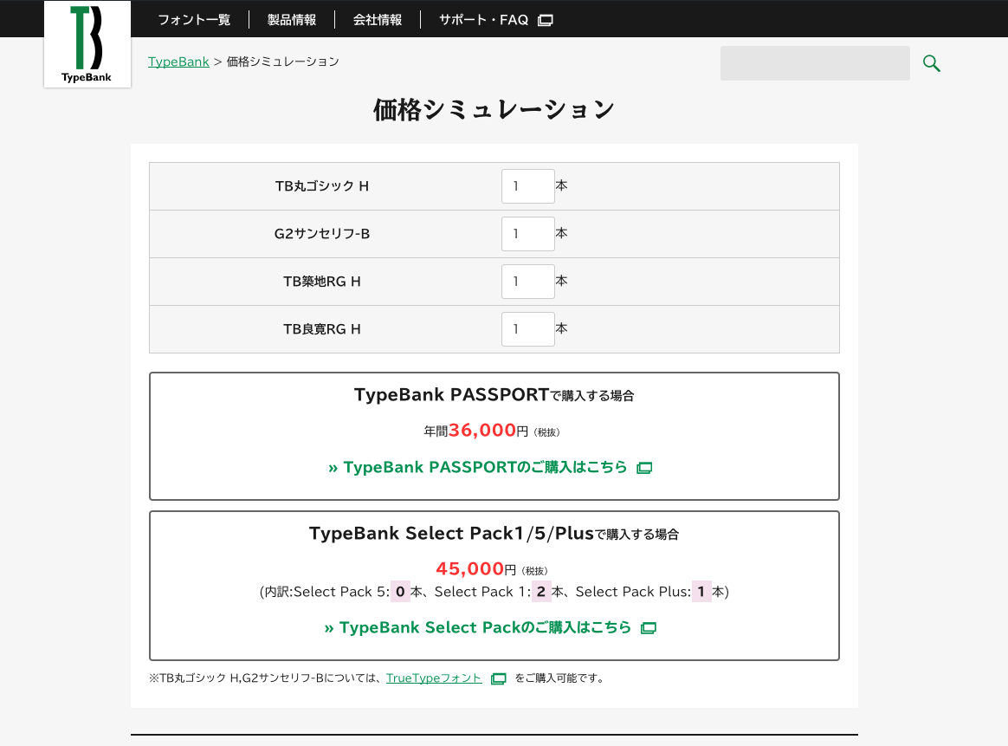This screenshot has width=1008, height=746.
Task: Click external window icon beside サポート・FAQ
Action: [x=546, y=20]
